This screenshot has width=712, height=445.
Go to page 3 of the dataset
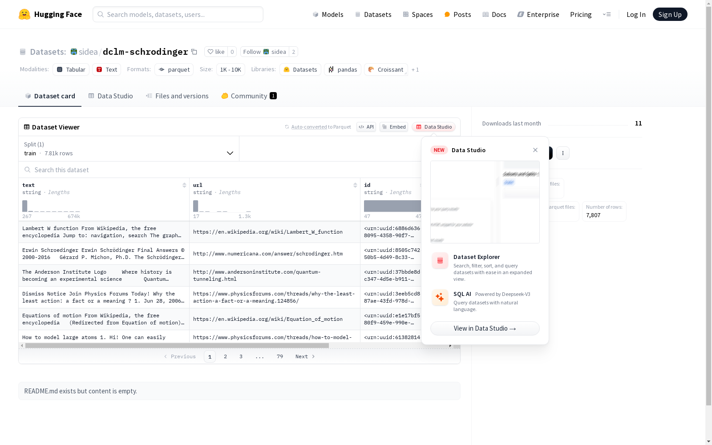[x=241, y=356]
